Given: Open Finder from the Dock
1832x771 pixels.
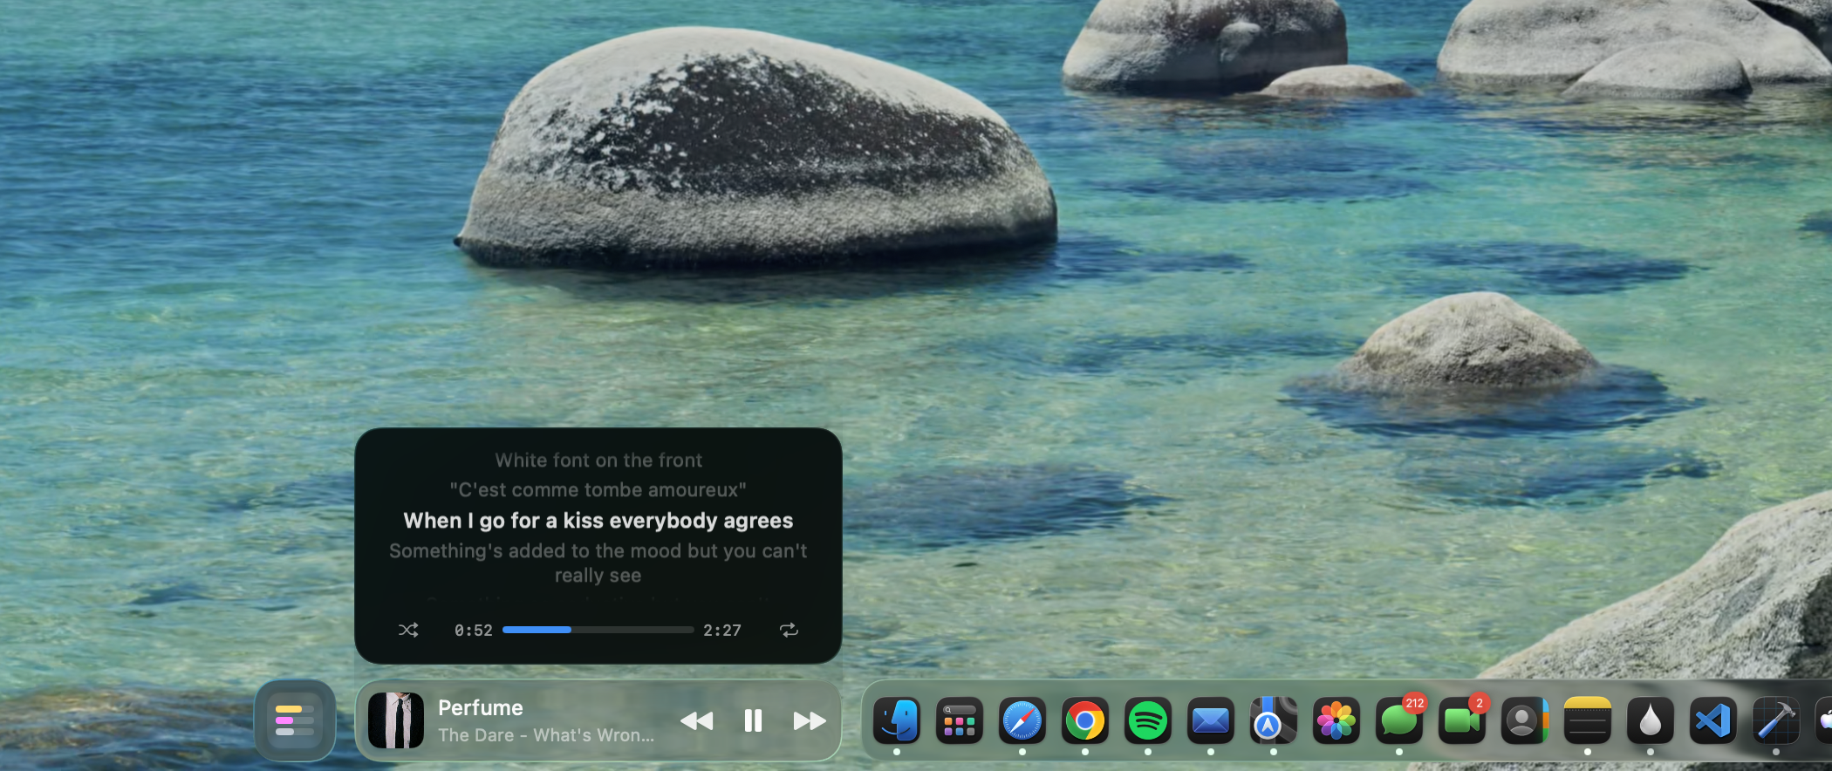Looking at the screenshot, I should [x=897, y=720].
